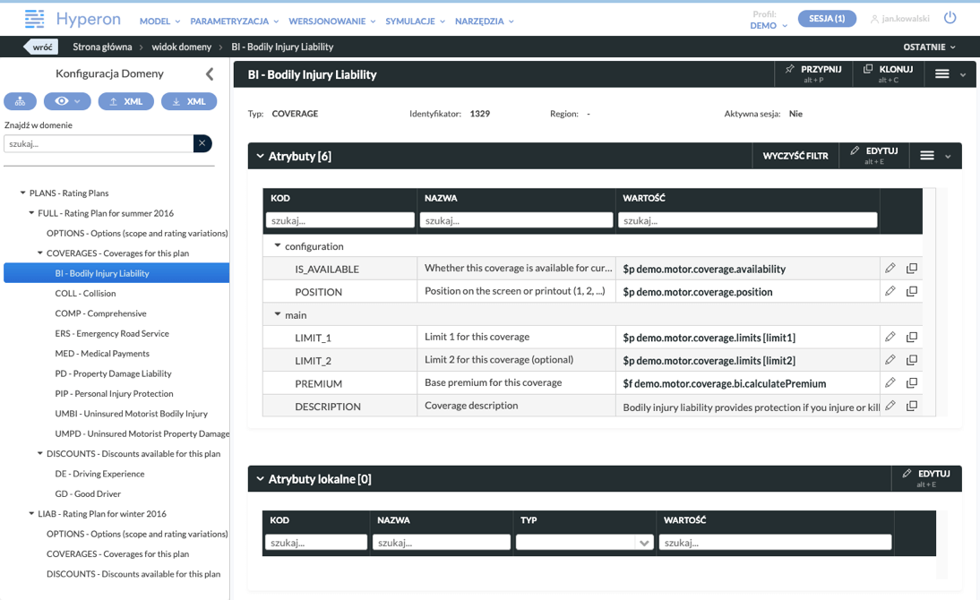Open the SESJA (1) button

tap(827, 19)
